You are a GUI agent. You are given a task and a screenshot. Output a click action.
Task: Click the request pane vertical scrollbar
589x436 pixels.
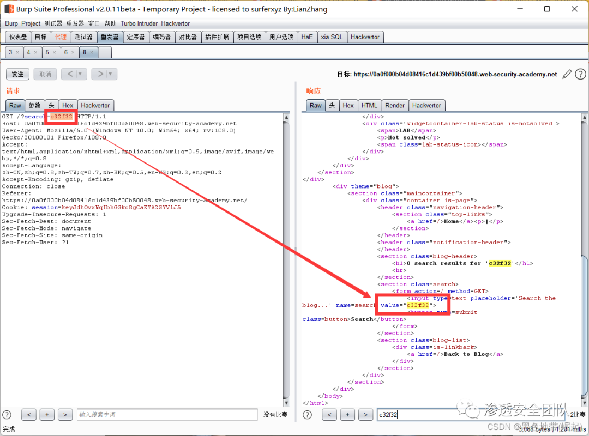(x=286, y=260)
